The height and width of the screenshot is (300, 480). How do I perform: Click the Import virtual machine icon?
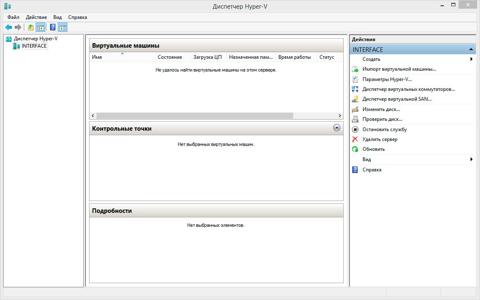[x=356, y=69]
